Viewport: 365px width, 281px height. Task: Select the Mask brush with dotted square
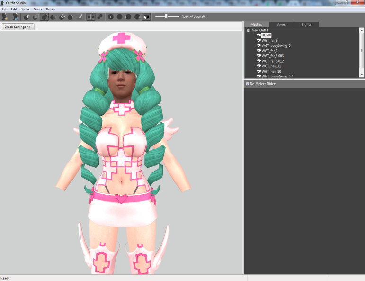click(x=36, y=17)
